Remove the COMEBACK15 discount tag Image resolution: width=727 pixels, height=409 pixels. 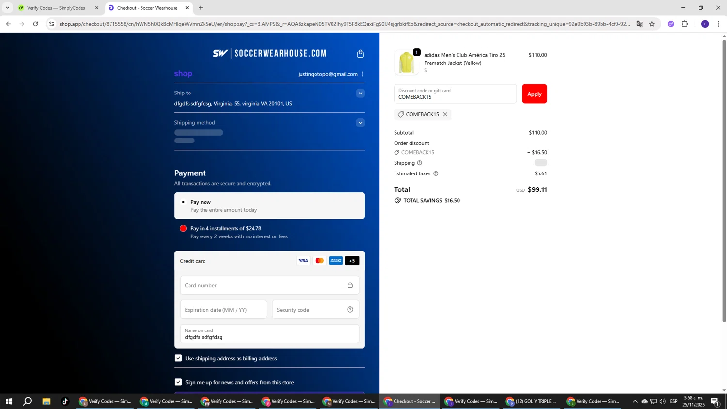tap(445, 115)
